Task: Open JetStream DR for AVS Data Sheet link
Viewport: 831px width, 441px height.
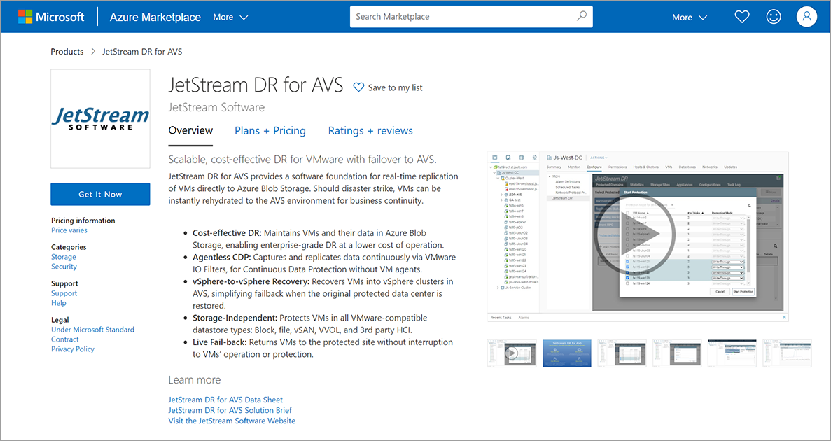Action: (225, 400)
